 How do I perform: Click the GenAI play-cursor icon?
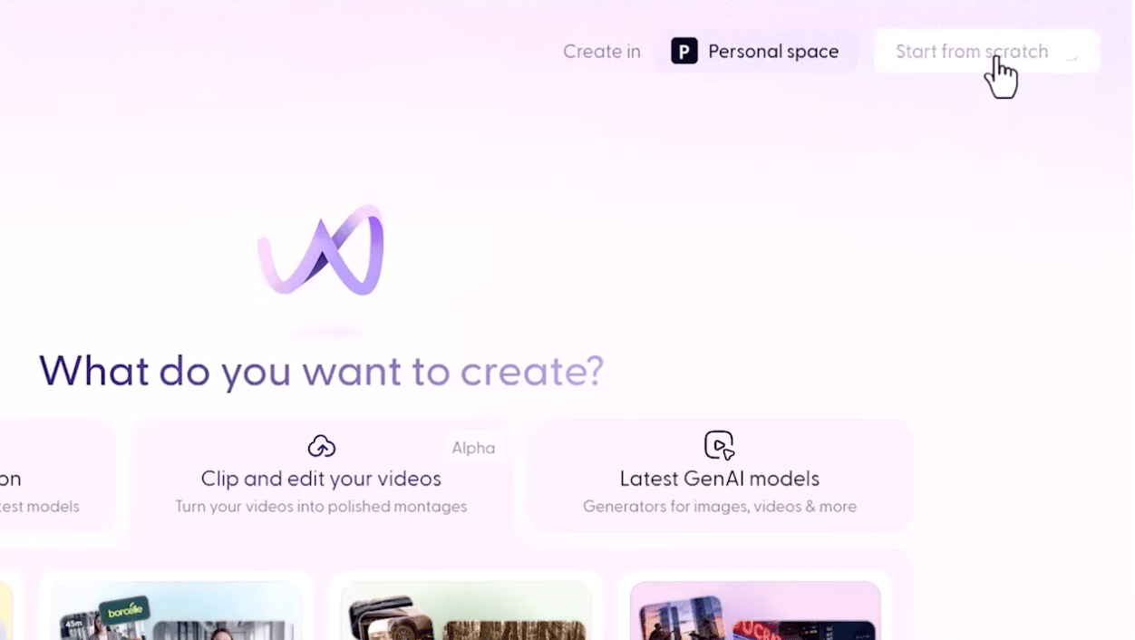coord(720,445)
